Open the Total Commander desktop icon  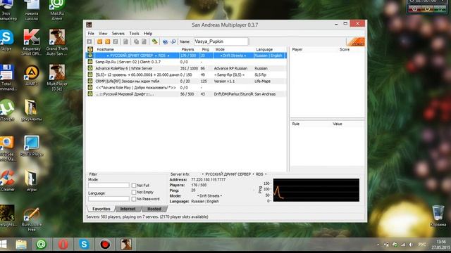7,77
